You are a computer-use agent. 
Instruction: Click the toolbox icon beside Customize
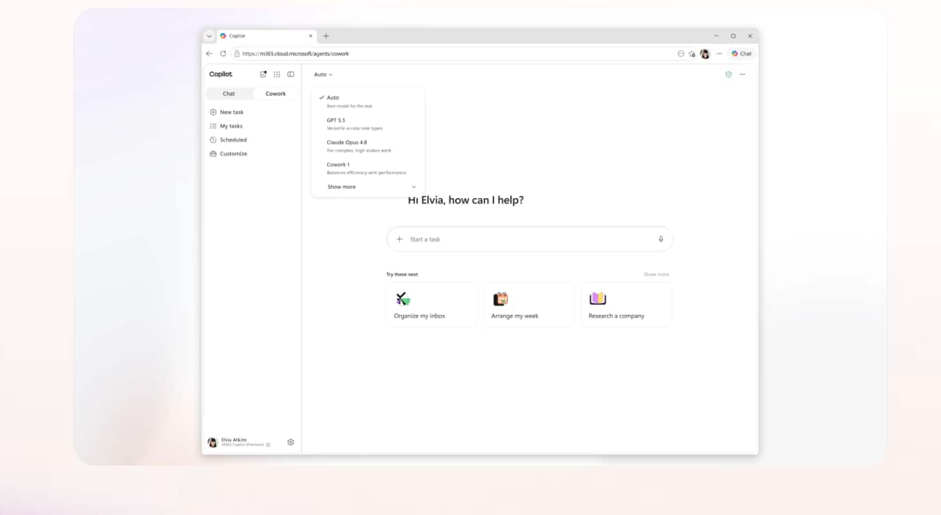(x=213, y=154)
